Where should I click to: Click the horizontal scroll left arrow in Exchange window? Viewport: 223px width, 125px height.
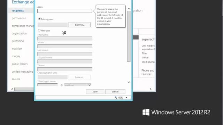pyautogui.click(x=12, y=89)
